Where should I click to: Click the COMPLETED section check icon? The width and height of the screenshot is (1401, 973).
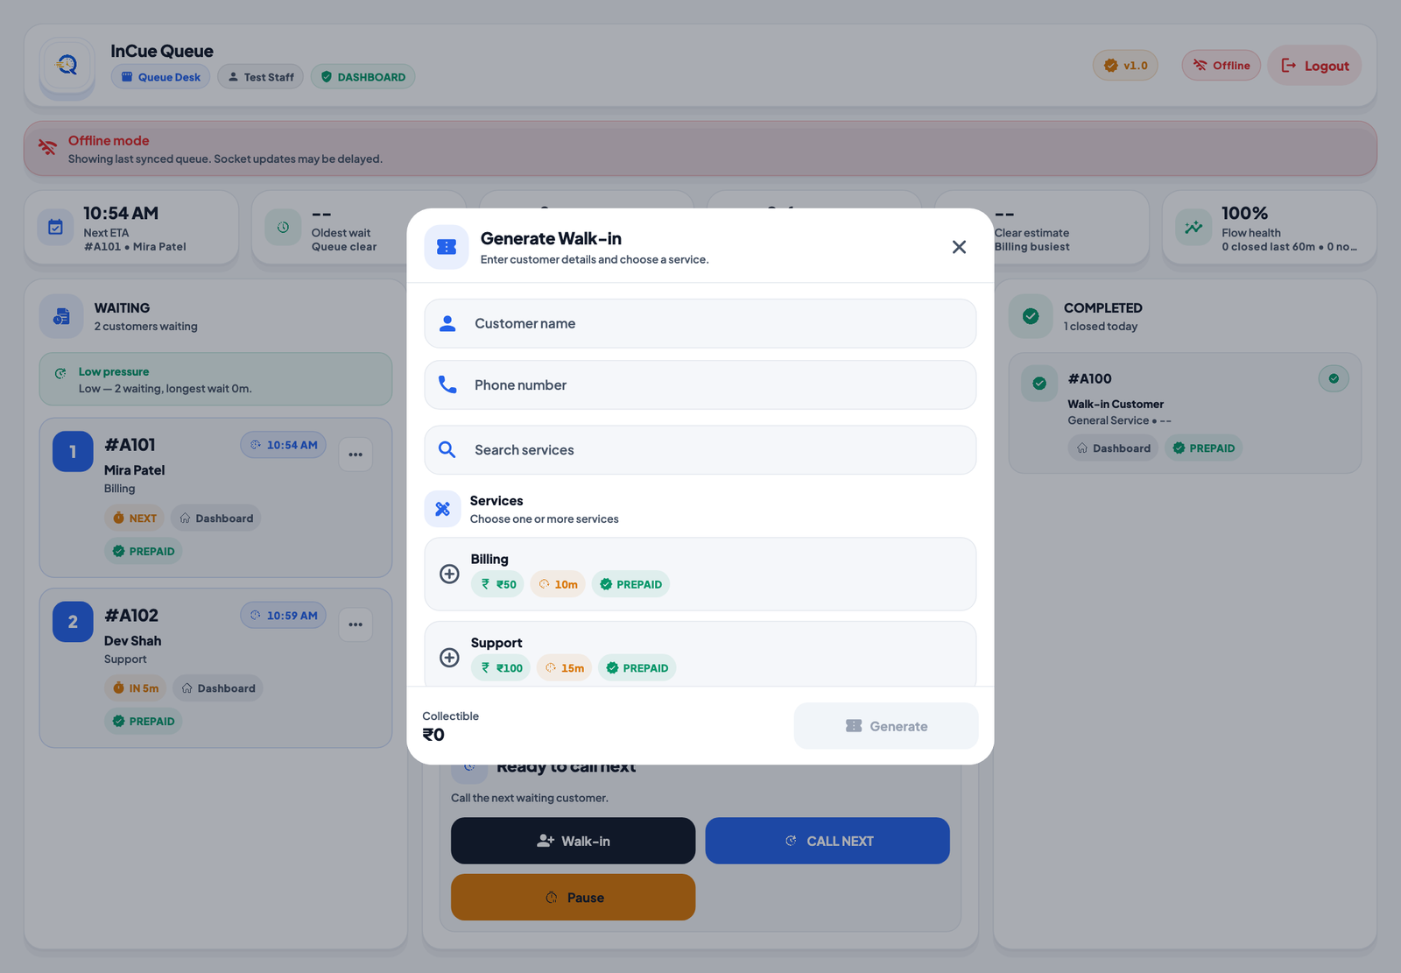pyautogui.click(x=1031, y=316)
